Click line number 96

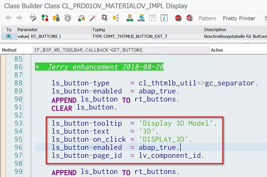click(x=18, y=147)
